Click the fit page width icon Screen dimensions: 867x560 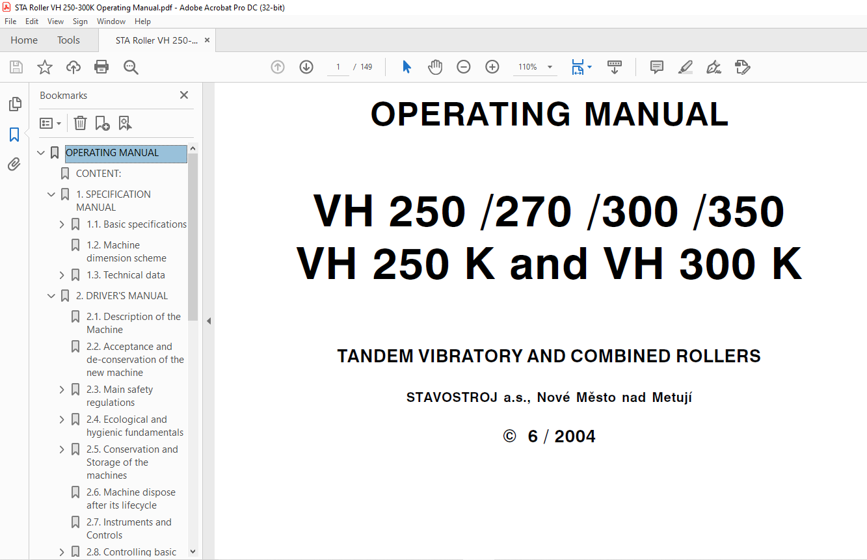tap(578, 67)
